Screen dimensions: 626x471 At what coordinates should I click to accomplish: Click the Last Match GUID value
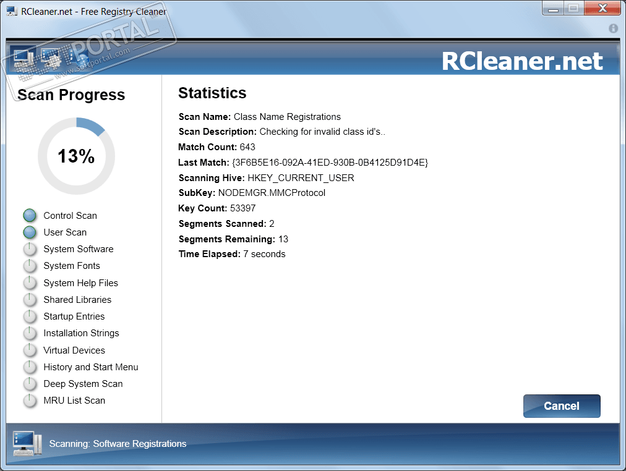click(330, 163)
